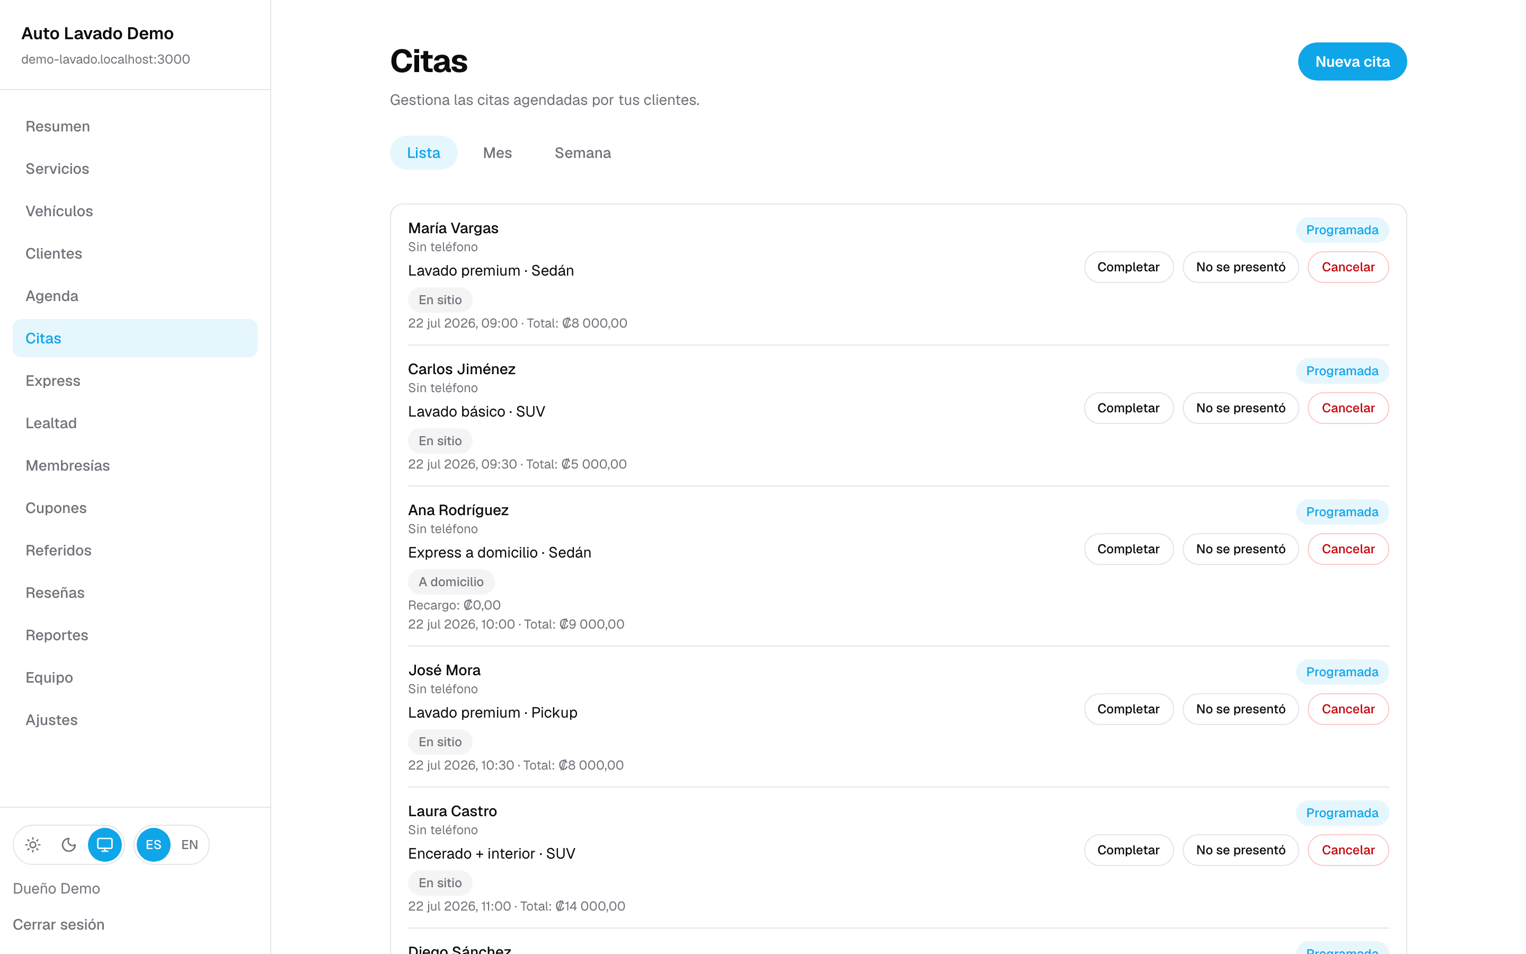Screen dimensions: 1526x954
Task: Switch to light theme sun icon
Action: [33, 844]
